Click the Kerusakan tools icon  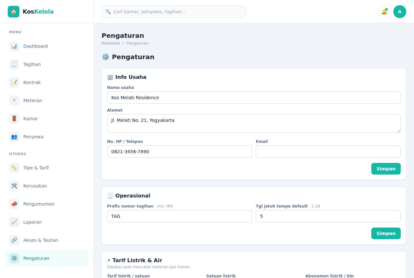pos(14,186)
